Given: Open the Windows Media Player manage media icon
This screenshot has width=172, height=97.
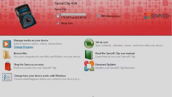Looking at the screenshot, I should [x=7, y=44].
